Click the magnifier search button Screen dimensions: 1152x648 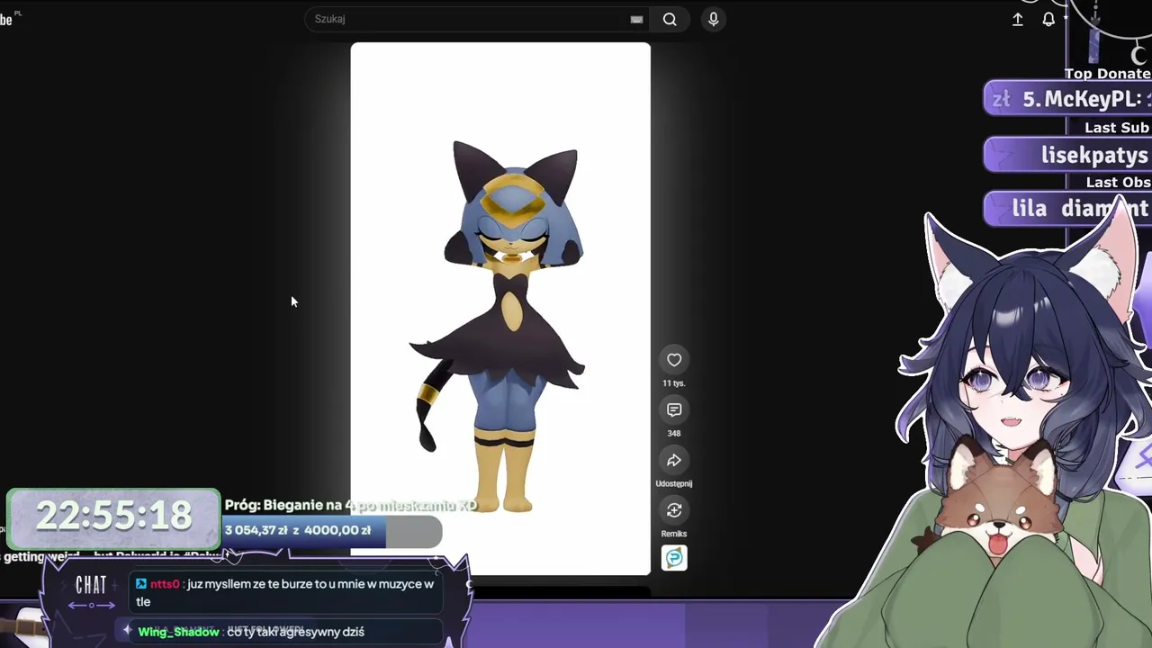[x=670, y=19]
